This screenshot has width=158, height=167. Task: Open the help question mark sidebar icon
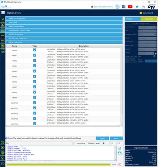[x=3, y=164]
